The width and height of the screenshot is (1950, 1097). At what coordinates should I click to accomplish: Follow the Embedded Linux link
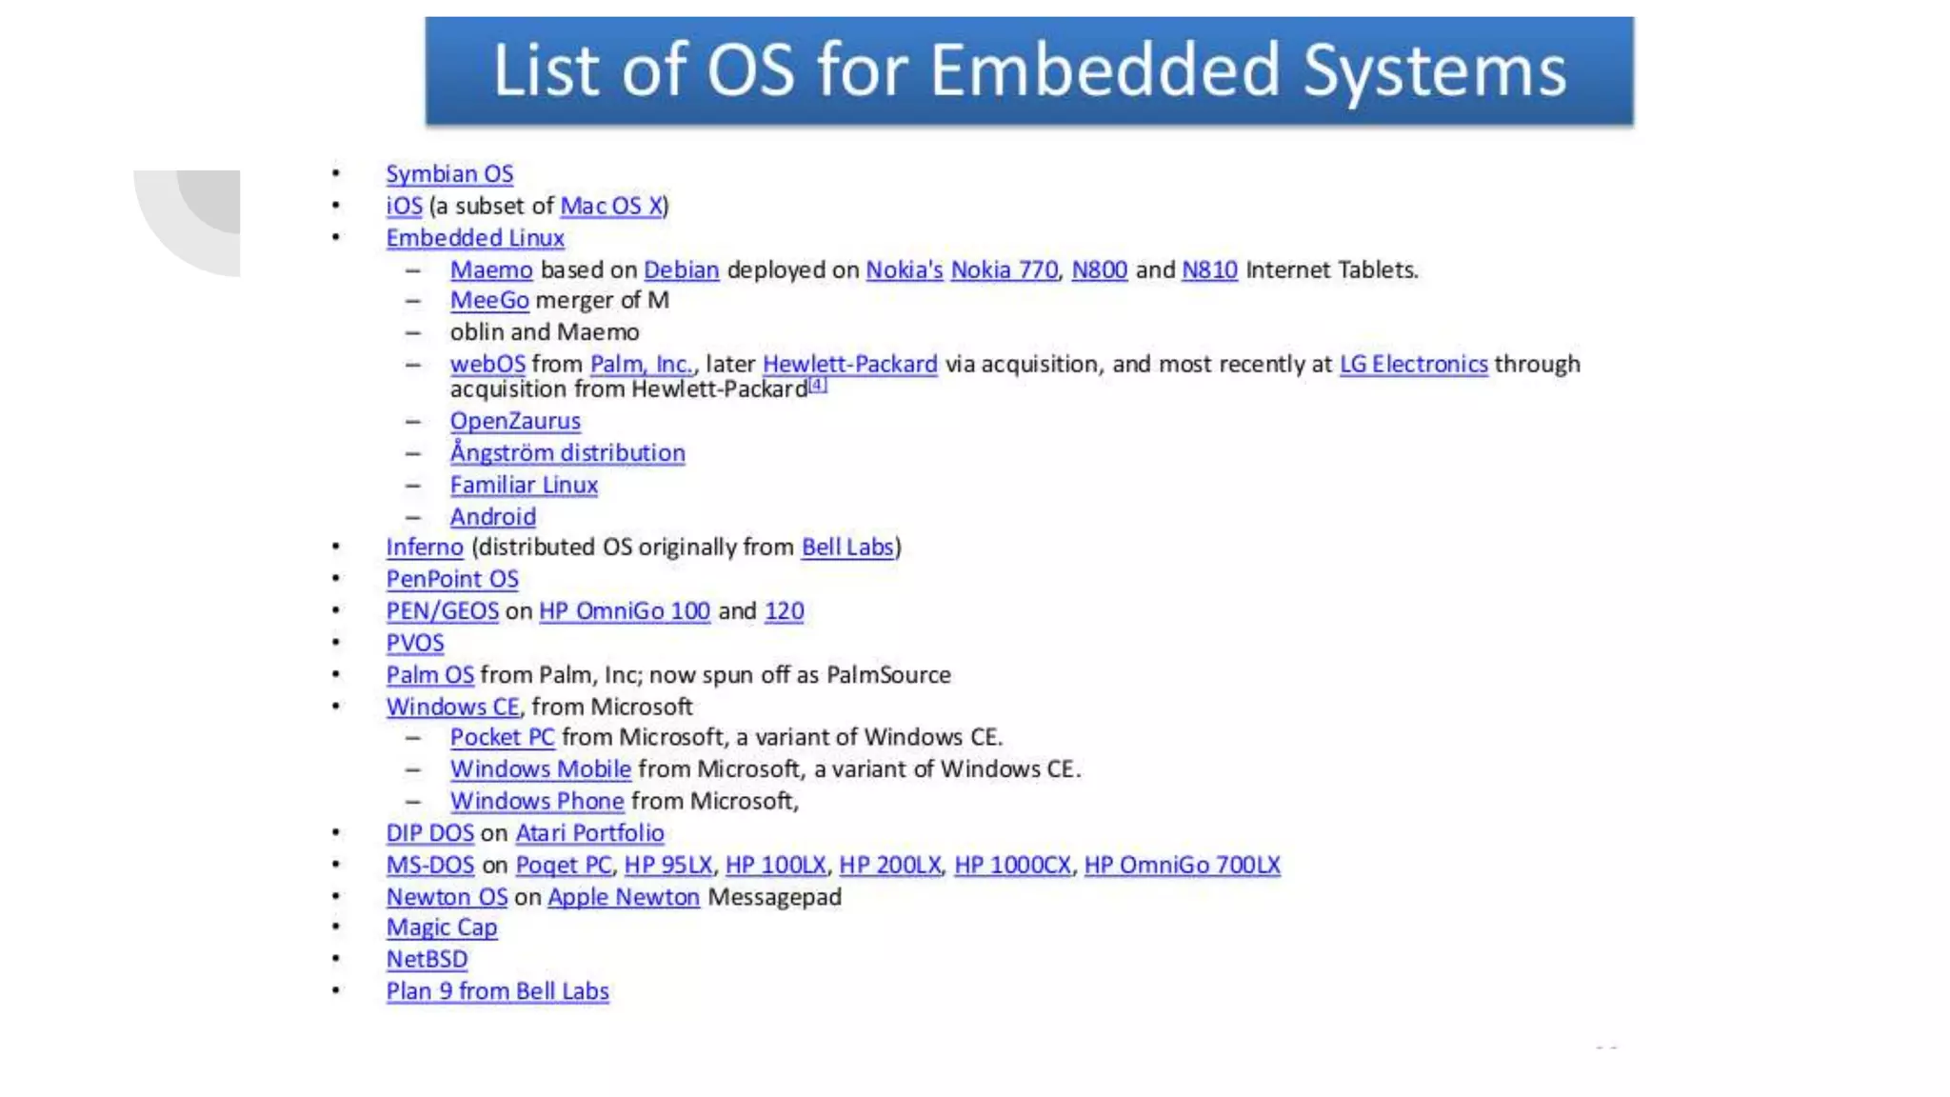pos(475,238)
